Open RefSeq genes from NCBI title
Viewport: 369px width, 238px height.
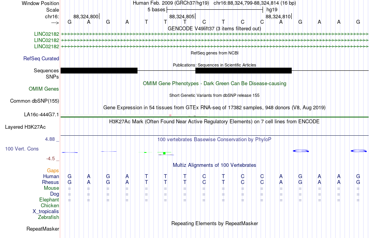pyautogui.click(x=214, y=53)
